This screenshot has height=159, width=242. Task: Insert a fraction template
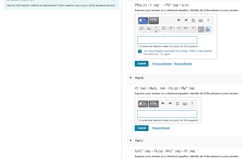click(x=164, y=29)
